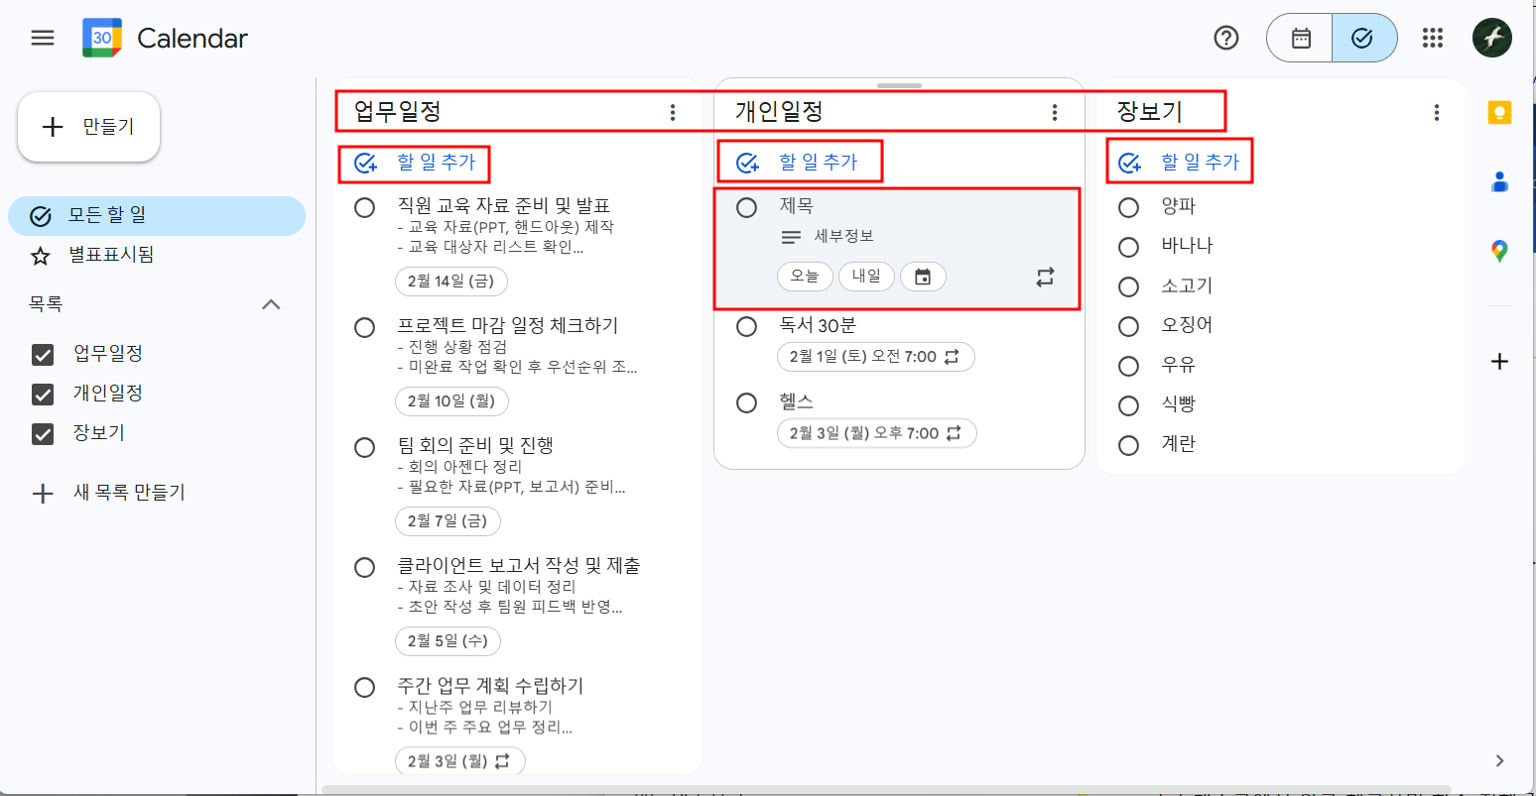Screen dimensions: 1536x796
Task: Set repeat for the new task
Action: coord(1044,277)
